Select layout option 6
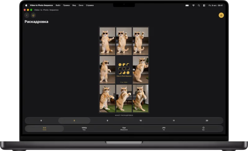This screenshot has height=151, width=248. [41, 120]
